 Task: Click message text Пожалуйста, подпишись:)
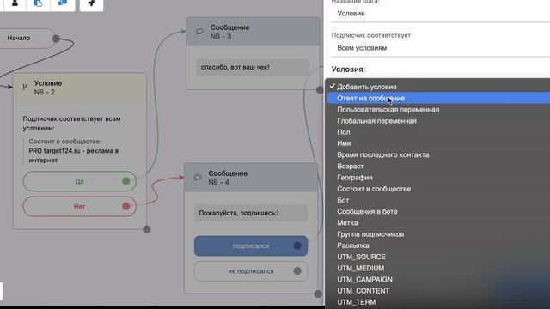tap(239, 213)
